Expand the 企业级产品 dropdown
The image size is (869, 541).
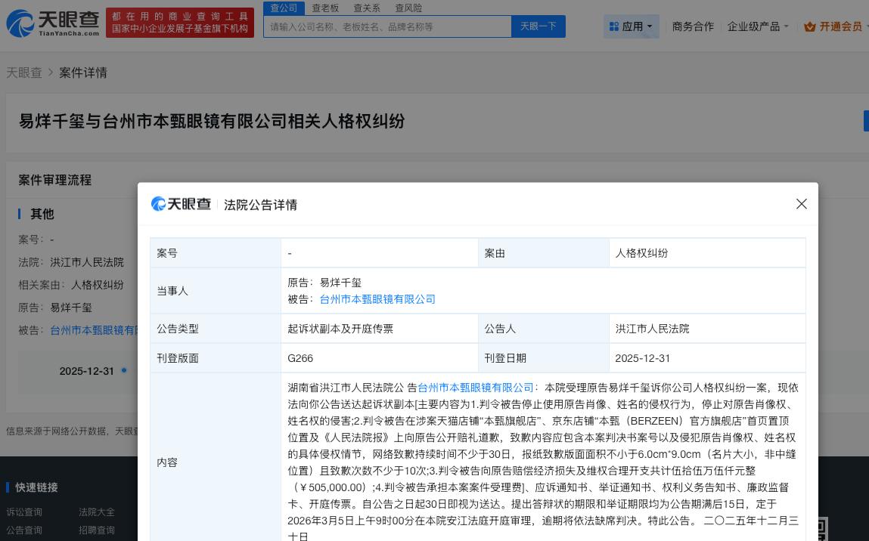tap(757, 26)
